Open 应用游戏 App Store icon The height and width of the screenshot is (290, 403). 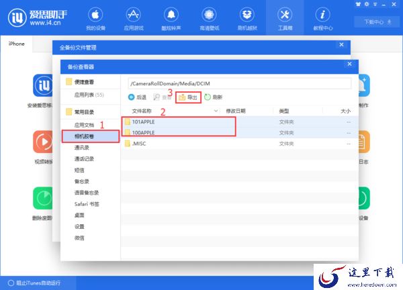point(134,19)
